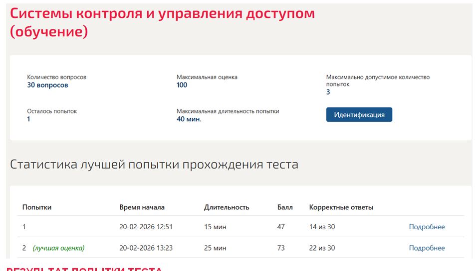
Task: Select the Балл column header
Action: (x=285, y=207)
